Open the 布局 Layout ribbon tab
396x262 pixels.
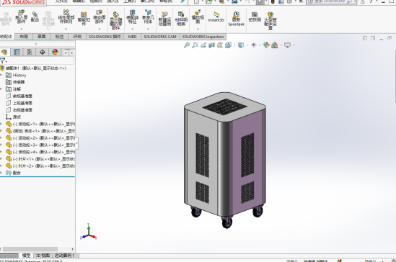tap(24, 37)
